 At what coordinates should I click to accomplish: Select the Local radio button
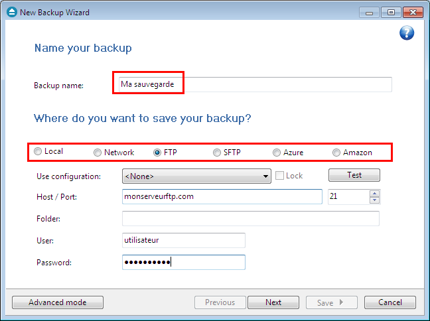(x=38, y=151)
